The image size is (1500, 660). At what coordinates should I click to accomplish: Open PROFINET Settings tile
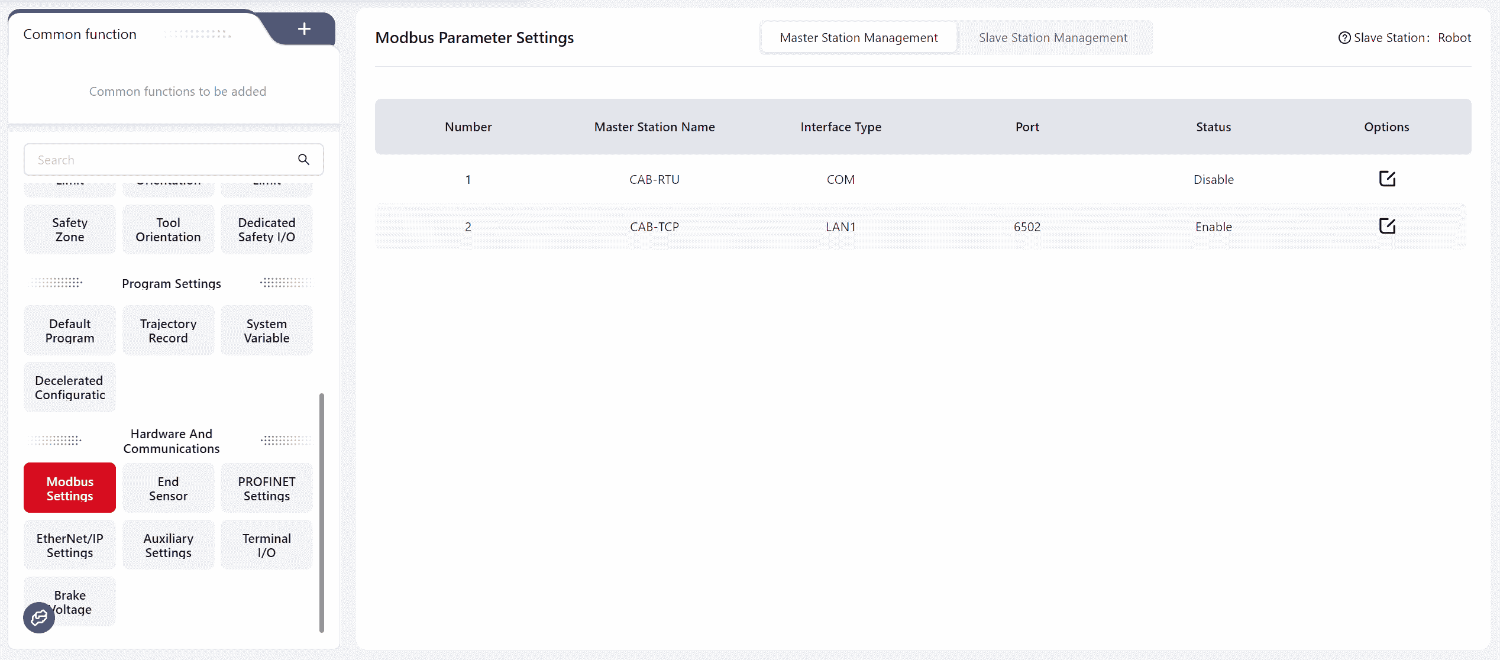click(266, 488)
